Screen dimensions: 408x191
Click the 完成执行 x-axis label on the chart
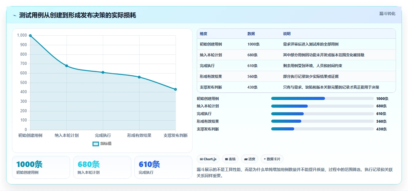tap(103, 135)
